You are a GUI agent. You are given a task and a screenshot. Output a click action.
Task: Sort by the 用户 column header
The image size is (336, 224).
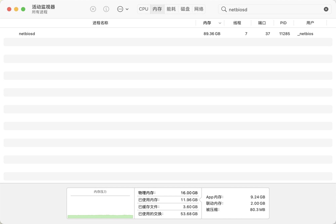pyautogui.click(x=310, y=23)
